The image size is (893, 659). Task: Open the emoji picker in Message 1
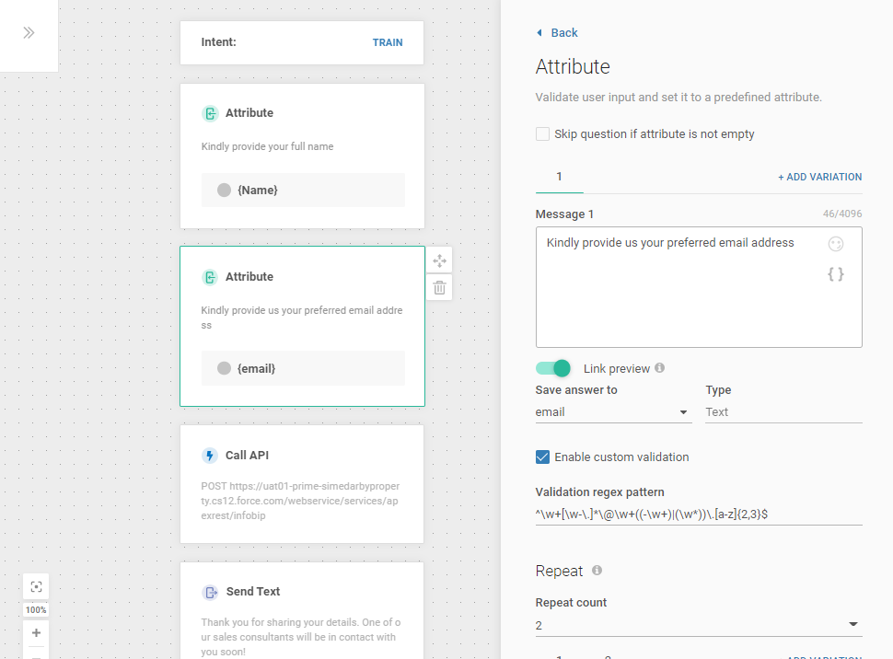pos(835,244)
